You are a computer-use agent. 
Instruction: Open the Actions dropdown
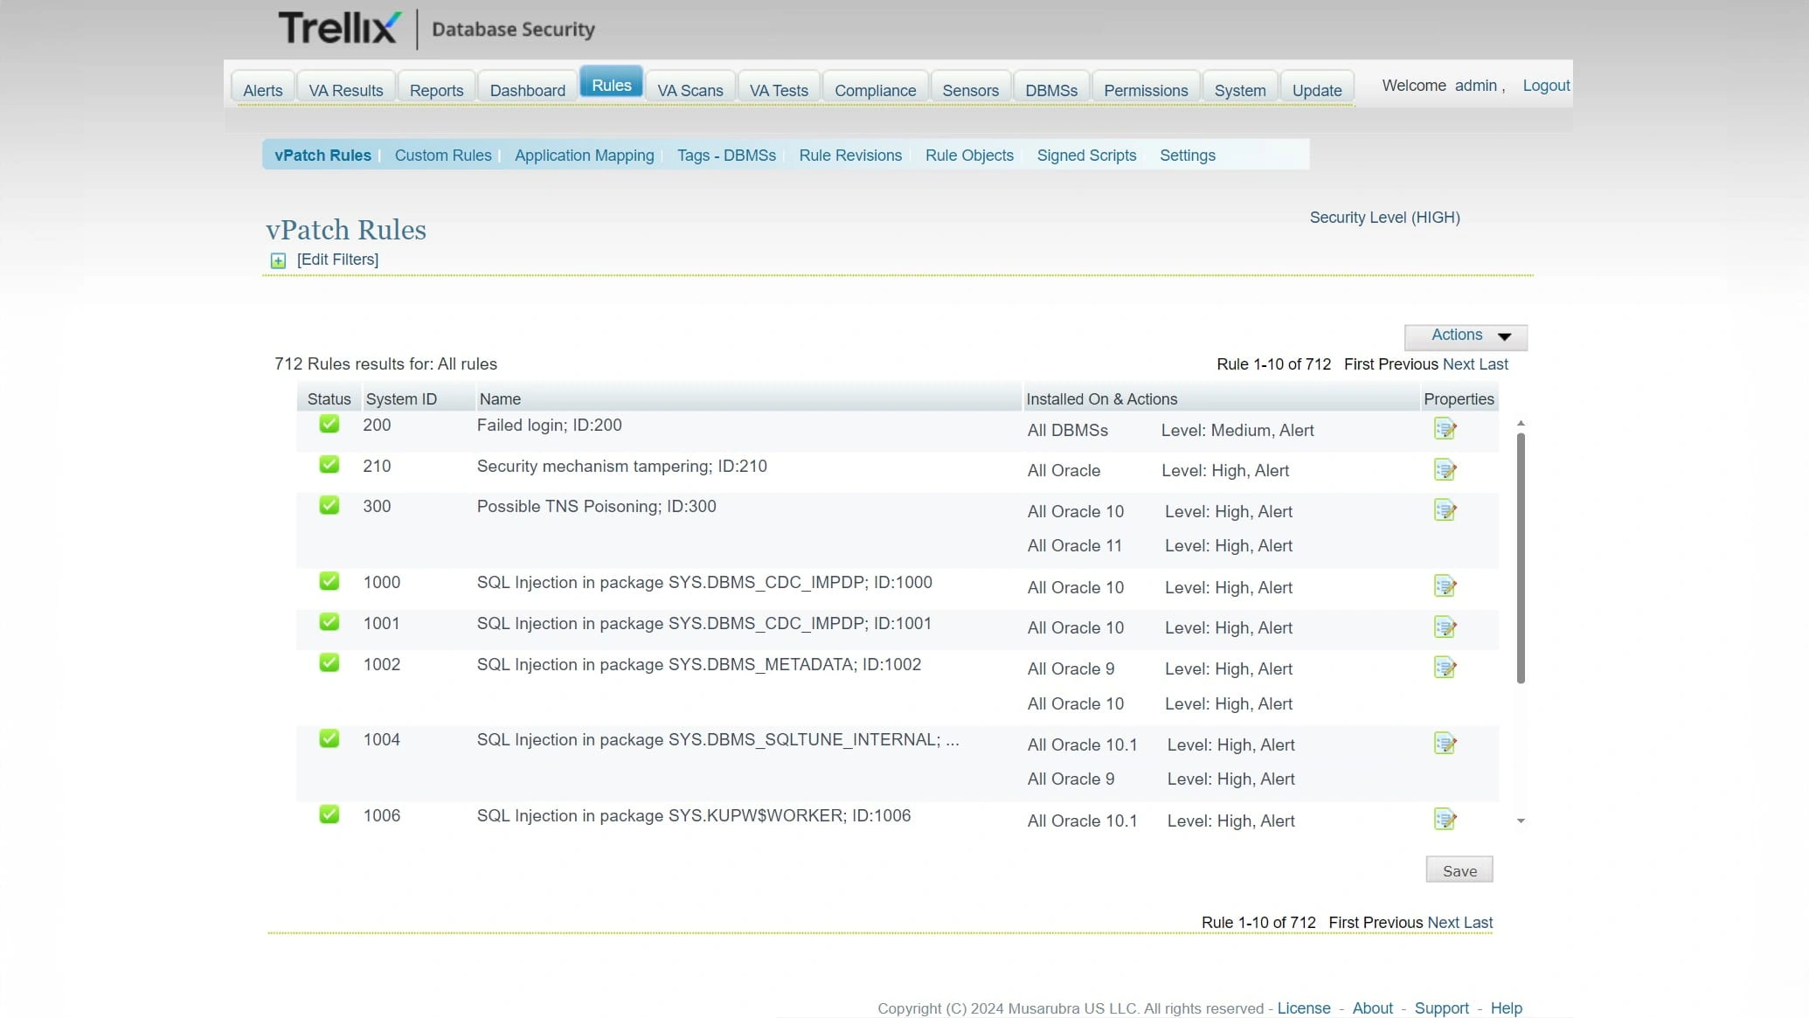[1466, 336]
